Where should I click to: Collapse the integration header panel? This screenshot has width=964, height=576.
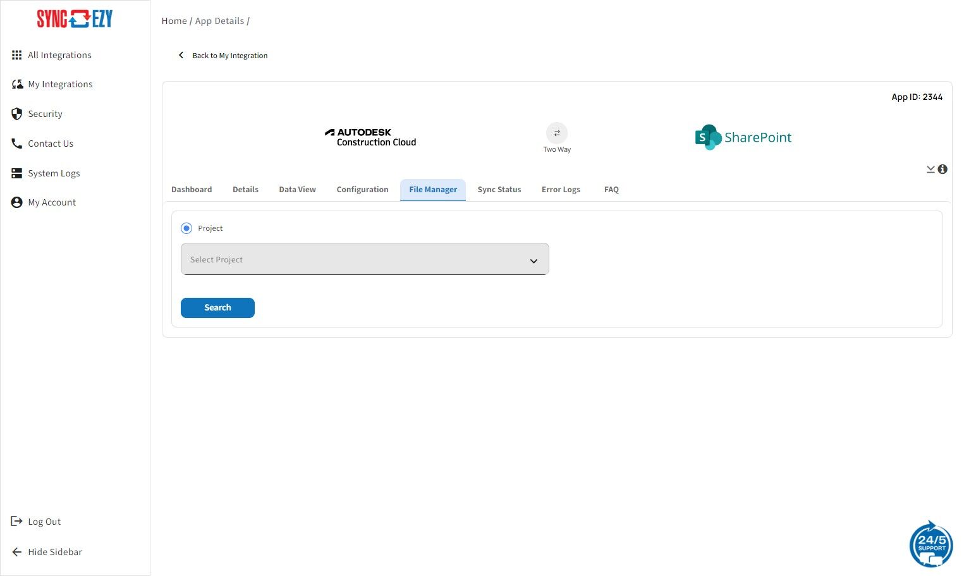coord(930,169)
